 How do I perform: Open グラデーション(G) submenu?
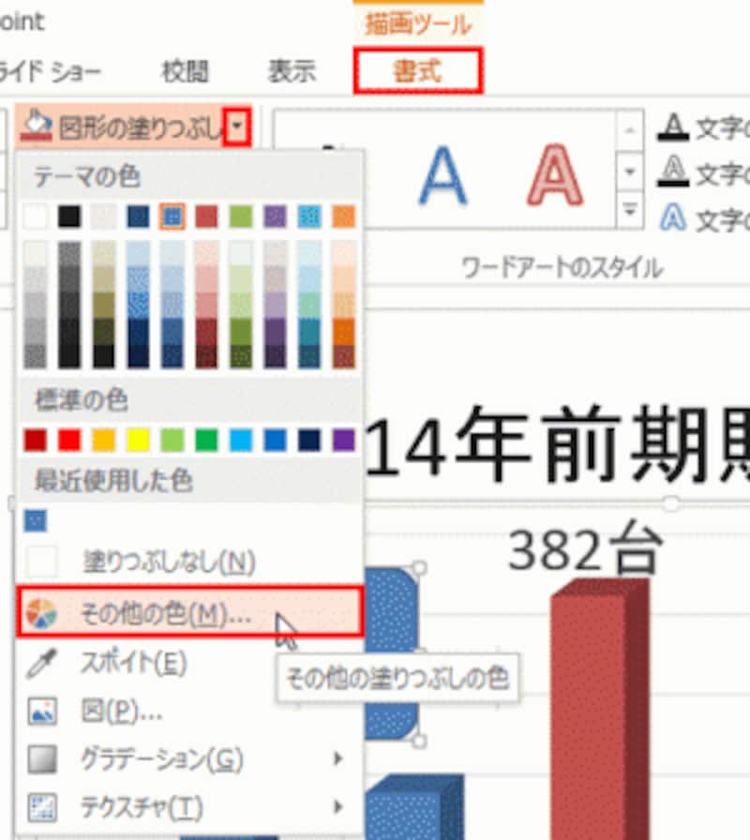click(189, 758)
